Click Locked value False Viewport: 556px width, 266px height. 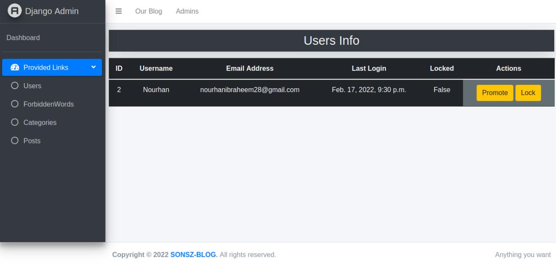pos(442,90)
